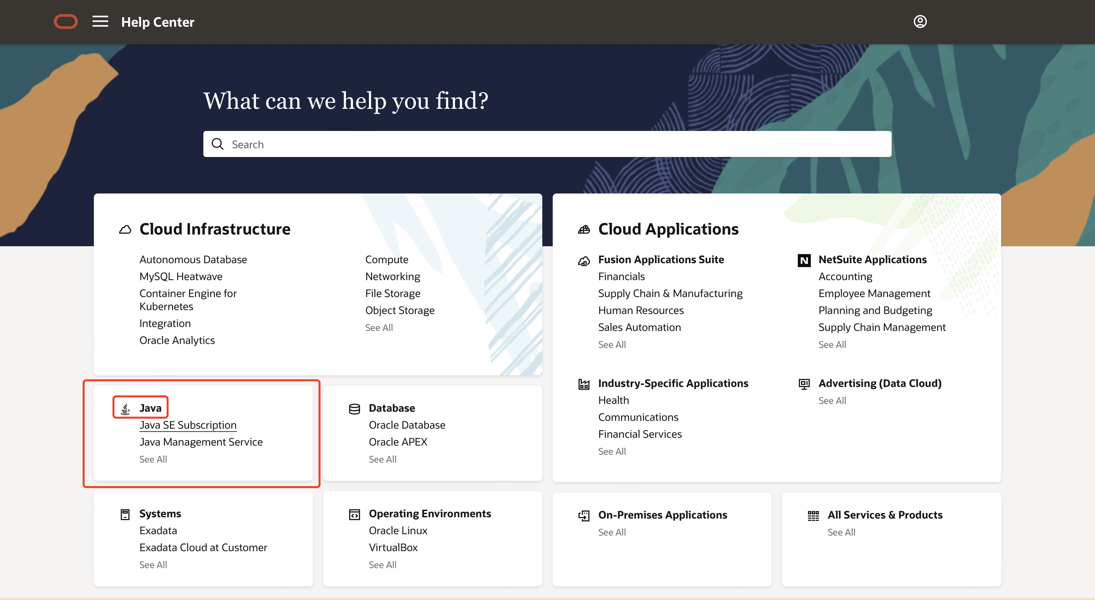Open the Autonomous Database link
This screenshot has height=600, width=1095.
(x=193, y=259)
